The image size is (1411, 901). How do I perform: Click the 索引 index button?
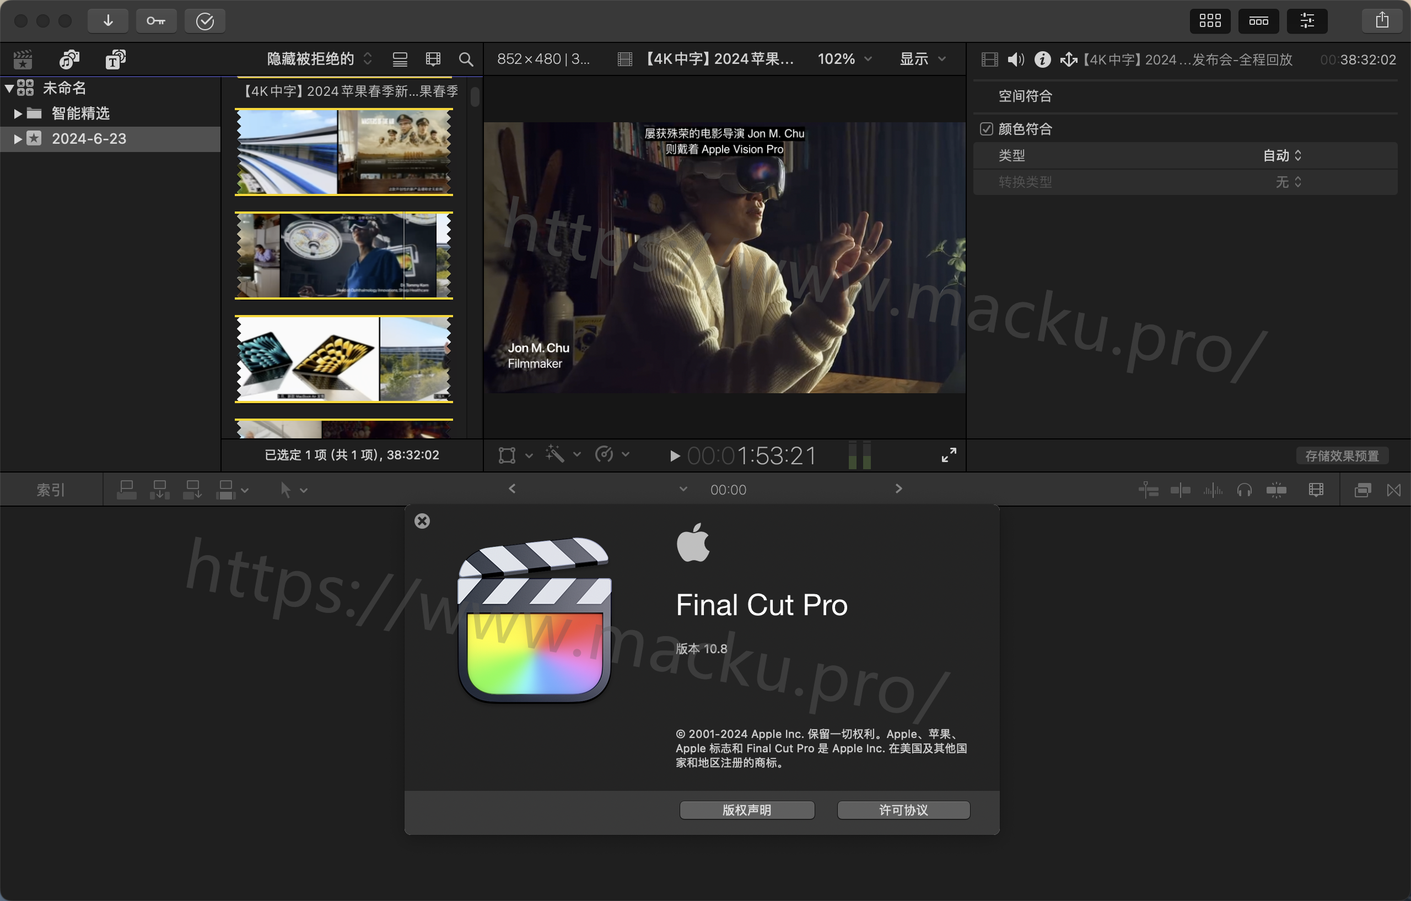tap(51, 490)
